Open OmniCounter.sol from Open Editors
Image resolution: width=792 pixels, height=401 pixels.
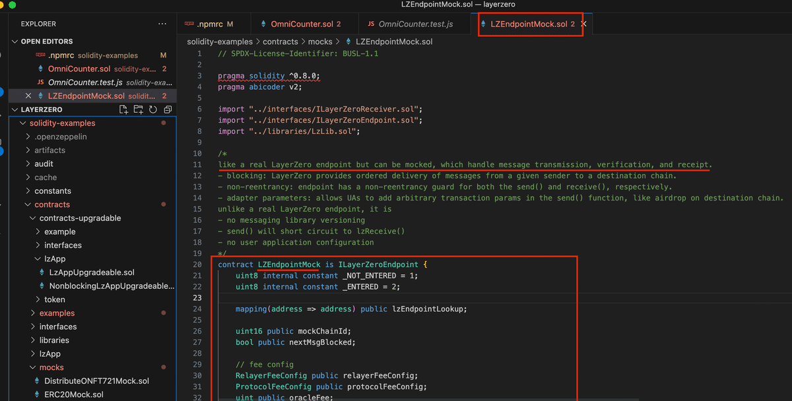92,69
